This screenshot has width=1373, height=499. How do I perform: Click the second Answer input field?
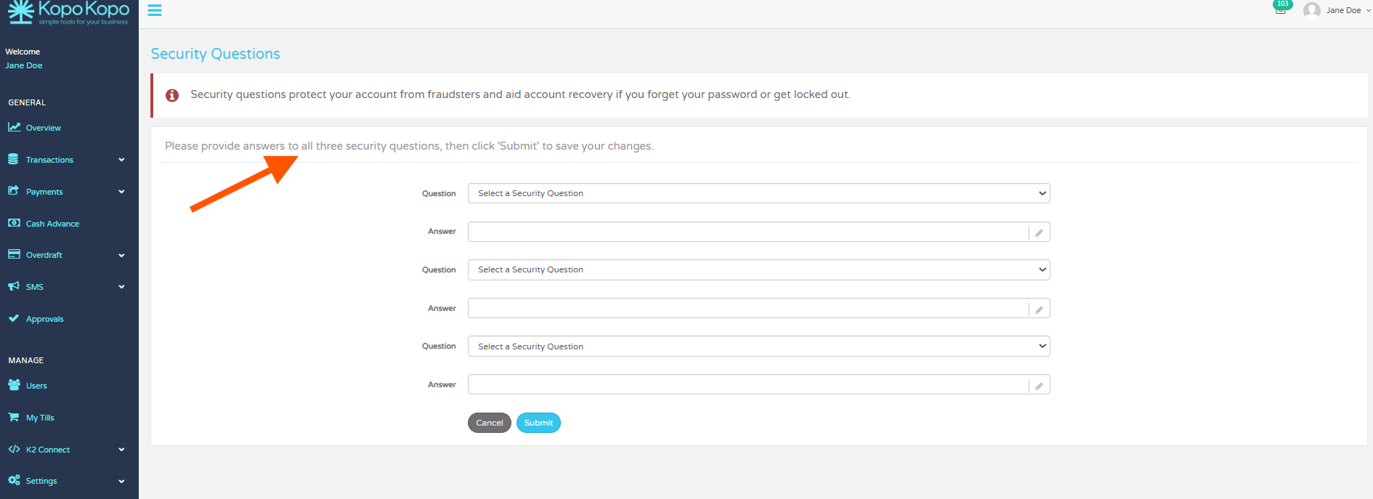click(x=748, y=309)
